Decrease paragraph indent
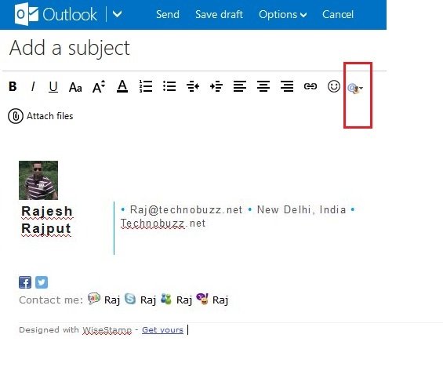This screenshot has height=367, width=443. coord(193,86)
